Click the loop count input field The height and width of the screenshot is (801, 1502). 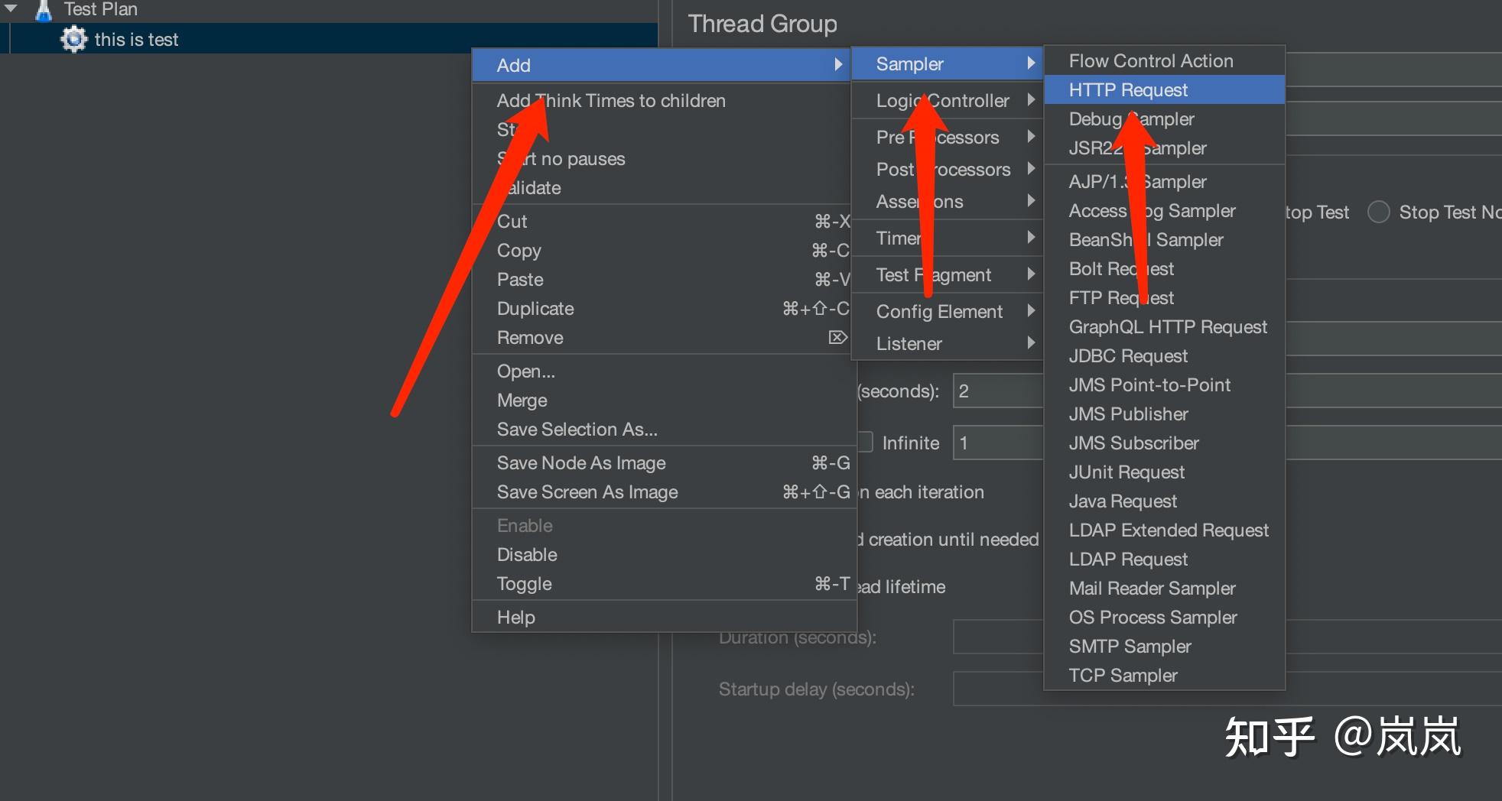[998, 443]
